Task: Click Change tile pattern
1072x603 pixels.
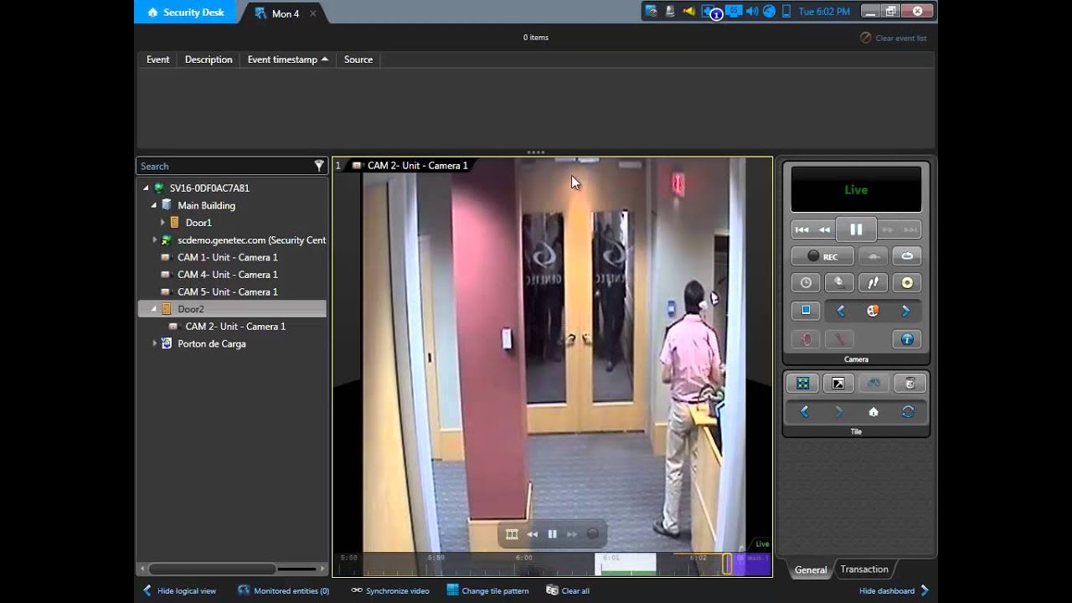Action: point(487,590)
